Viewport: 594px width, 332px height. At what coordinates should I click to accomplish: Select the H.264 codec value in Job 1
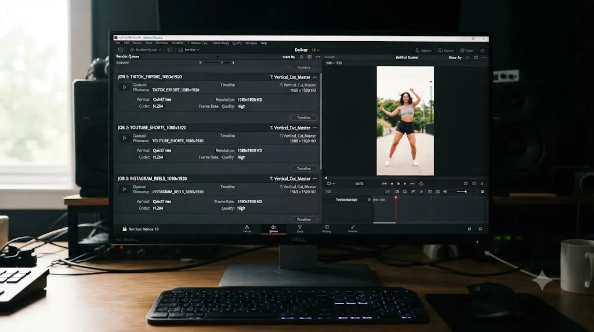pyautogui.click(x=158, y=106)
